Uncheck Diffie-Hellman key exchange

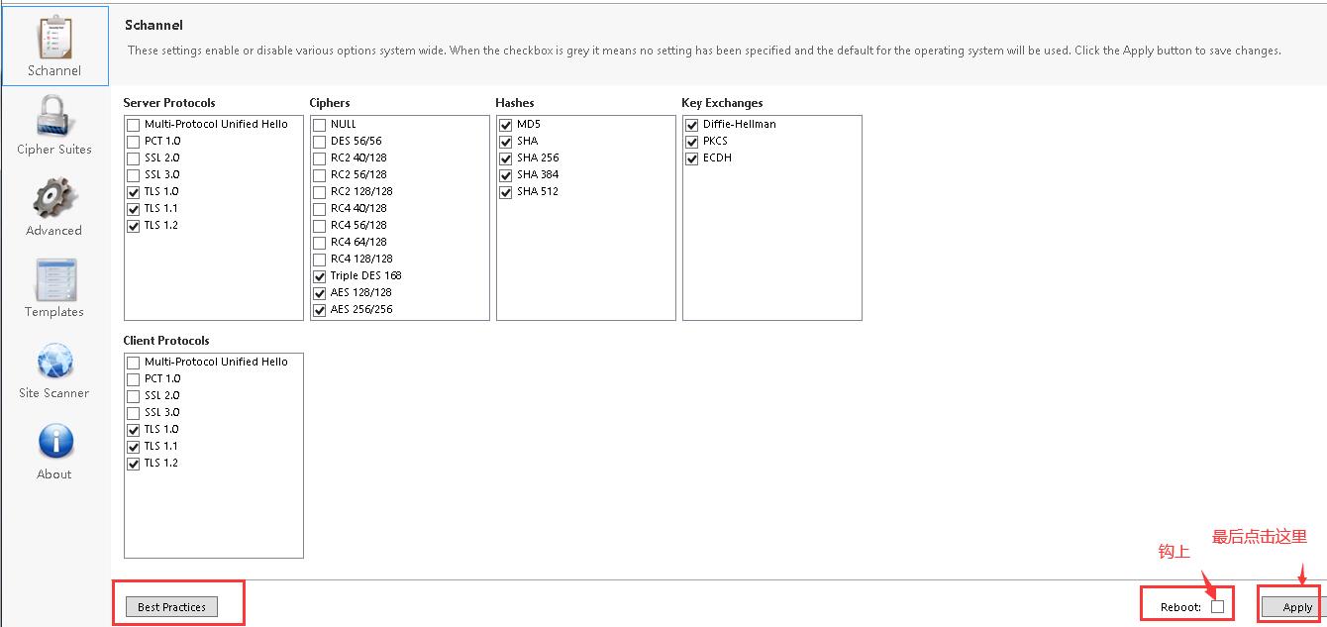pyautogui.click(x=691, y=125)
